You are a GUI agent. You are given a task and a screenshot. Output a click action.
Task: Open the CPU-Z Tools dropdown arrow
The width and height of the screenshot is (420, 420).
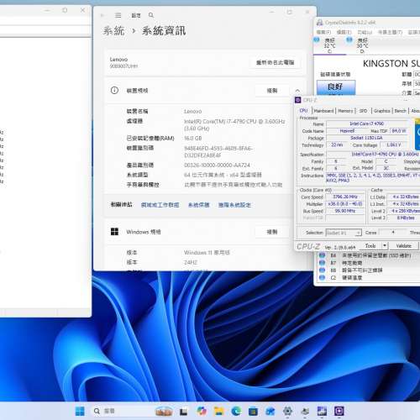[x=385, y=246]
